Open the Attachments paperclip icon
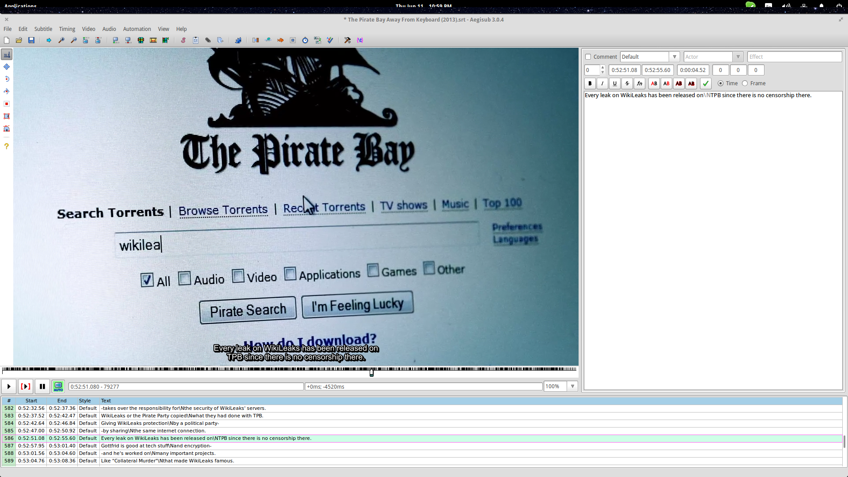Viewport: 848px width, 477px height. (x=208, y=40)
